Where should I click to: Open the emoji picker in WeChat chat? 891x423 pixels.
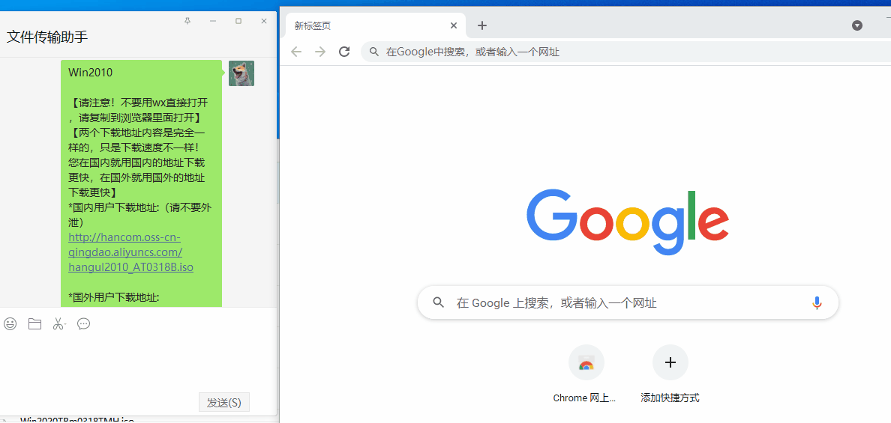(x=10, y=323)
